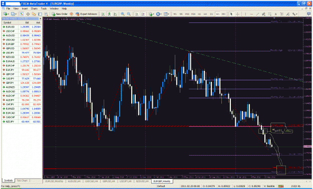Toggle the Data Window toolbar icon
Viewport: 313px width, 189px height.
(x=28, y=14)
